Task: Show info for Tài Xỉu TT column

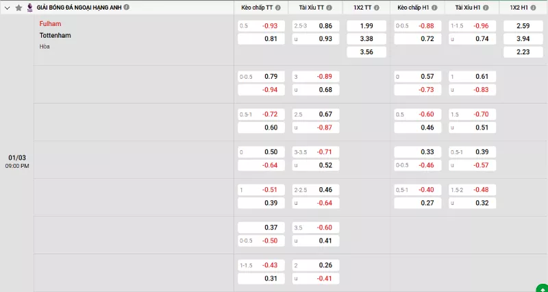Action: [x=329, y=8]
